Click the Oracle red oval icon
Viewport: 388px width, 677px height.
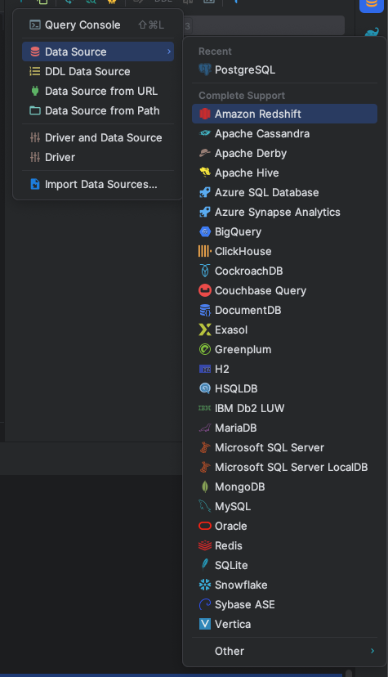pos(205,526)
